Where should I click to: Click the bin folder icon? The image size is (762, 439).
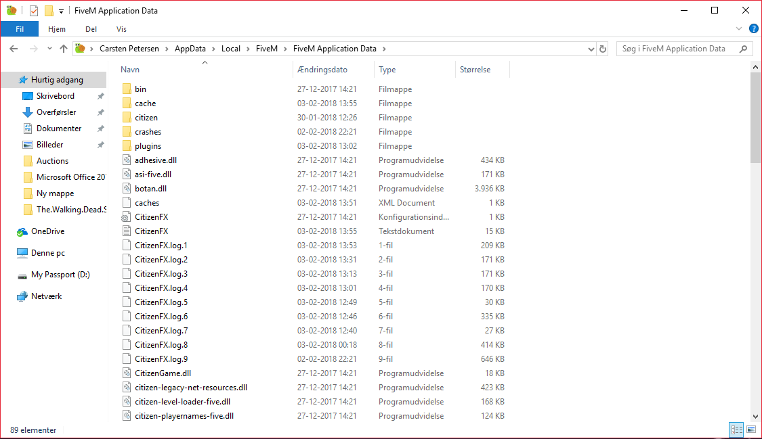click(127, 89)
